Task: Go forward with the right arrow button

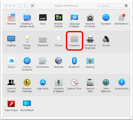Action: tap(25, 5)
